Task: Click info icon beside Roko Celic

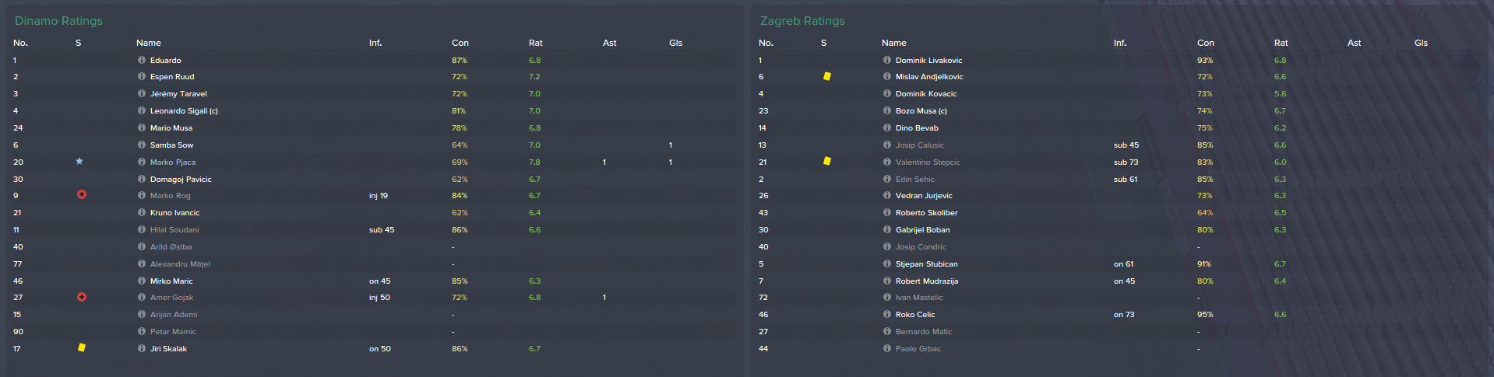Action: point(887,314)
